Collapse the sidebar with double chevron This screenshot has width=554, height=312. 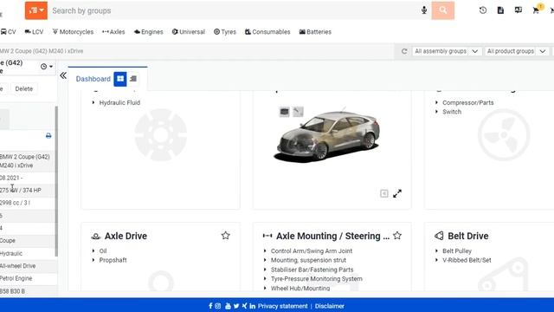pos(63,75)
